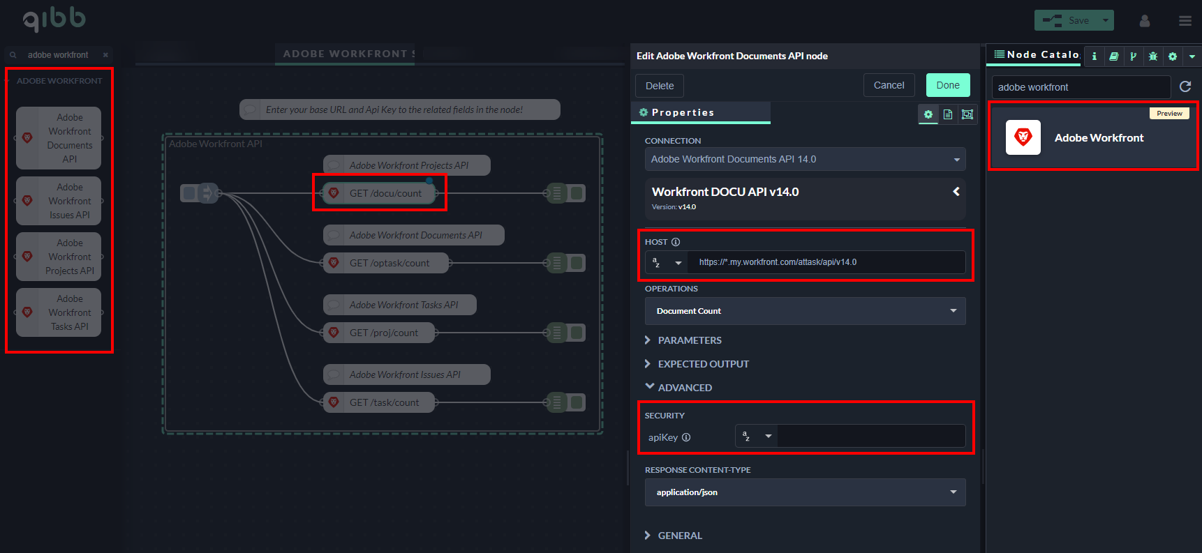The image size is (1202, 553).
Task: Switch to the Node Catalog tab
Action: (1036, 54)
